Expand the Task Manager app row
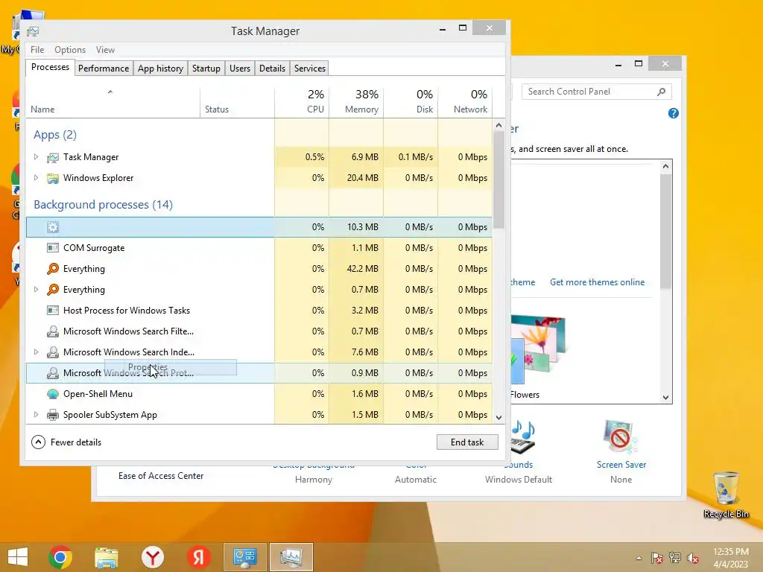 click(36, 157)
